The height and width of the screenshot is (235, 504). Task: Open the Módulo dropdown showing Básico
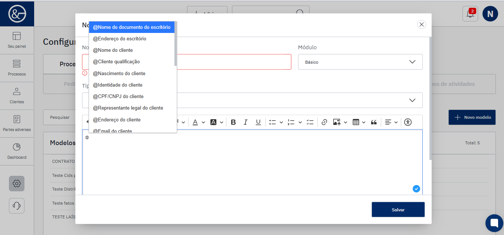pos(360,62)
